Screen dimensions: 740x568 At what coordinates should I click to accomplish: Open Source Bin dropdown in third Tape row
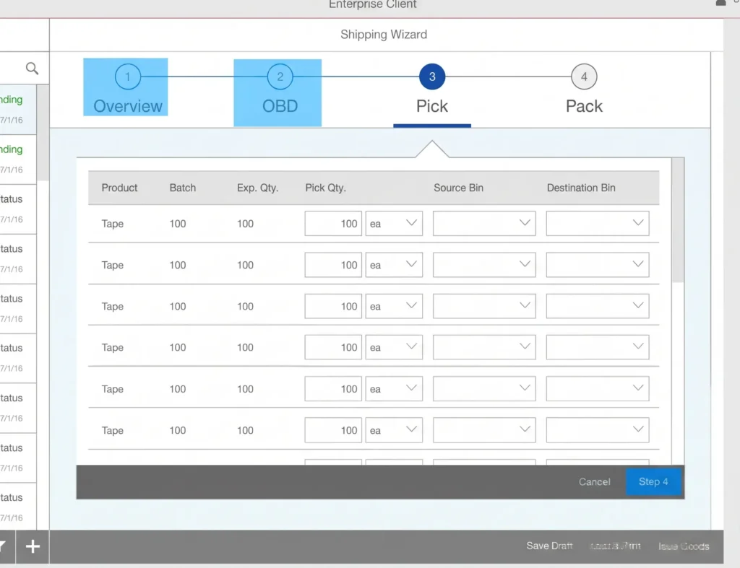point(484,307)
